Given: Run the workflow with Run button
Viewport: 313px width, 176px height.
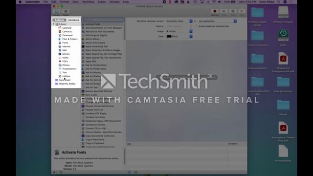Looking at the screenshot, I should click(242, 12).
